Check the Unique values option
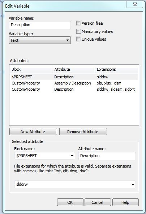 (x=78, y=39)
